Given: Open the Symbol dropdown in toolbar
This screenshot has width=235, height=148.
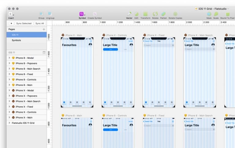Looking at the screenshot, I should (x=82, y=14).
